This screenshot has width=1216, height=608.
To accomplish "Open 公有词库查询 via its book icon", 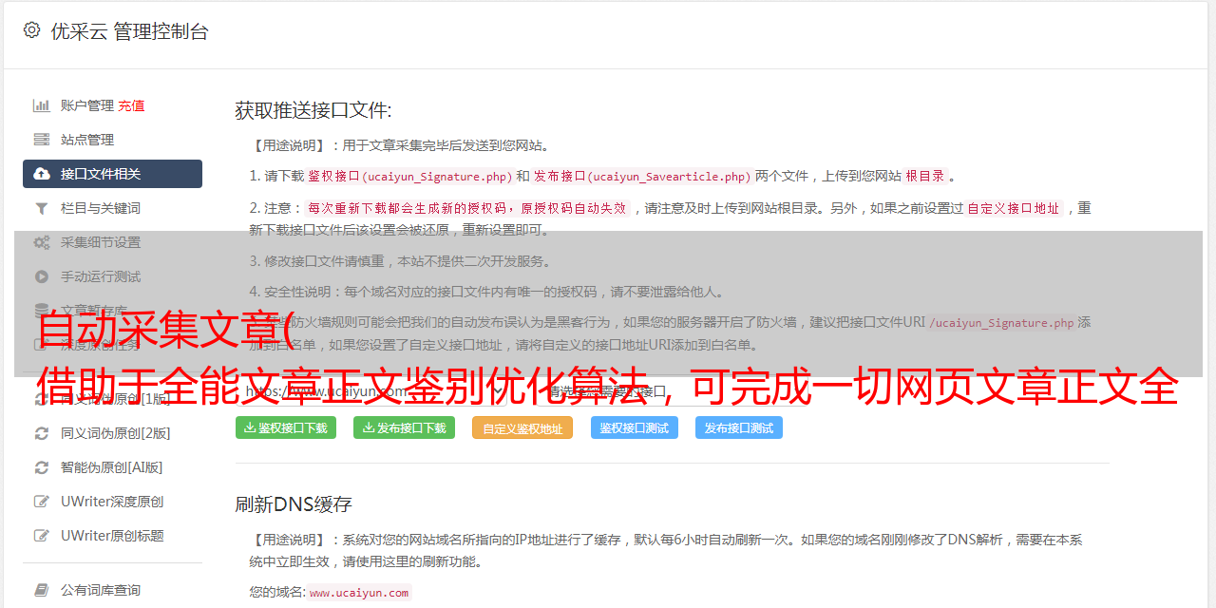I will point(42,590).
